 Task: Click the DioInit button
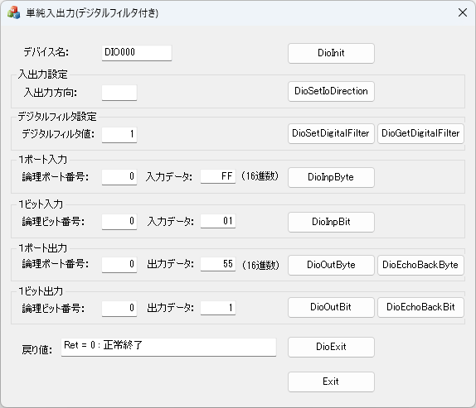coord(331,53)
